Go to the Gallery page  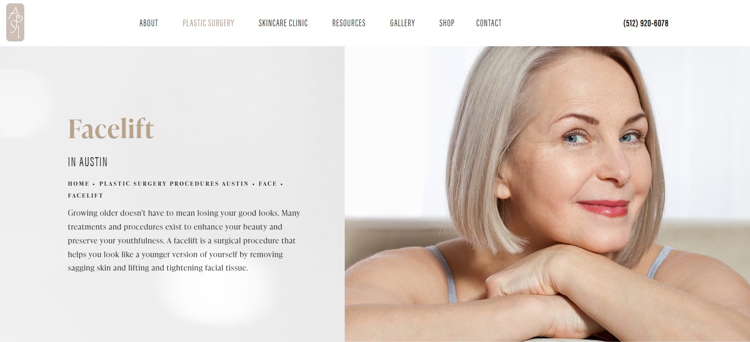[x=402, y=23]
